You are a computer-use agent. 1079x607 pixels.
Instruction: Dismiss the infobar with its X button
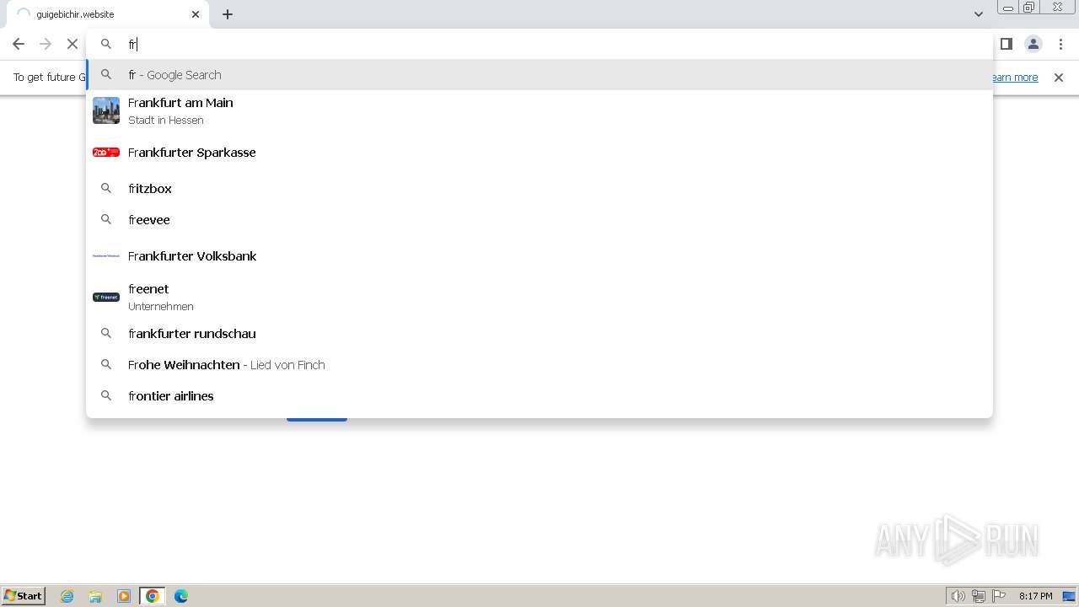point(1059,78)
